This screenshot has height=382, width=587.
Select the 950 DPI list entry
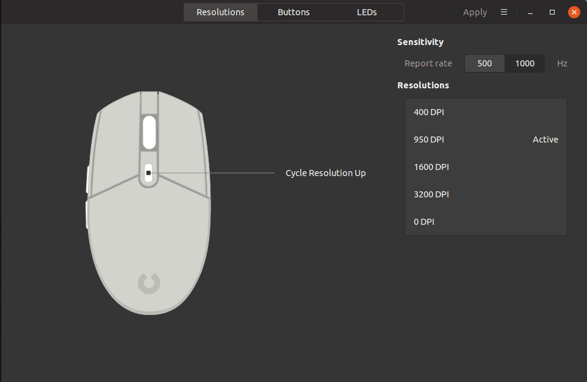[428, 139]
